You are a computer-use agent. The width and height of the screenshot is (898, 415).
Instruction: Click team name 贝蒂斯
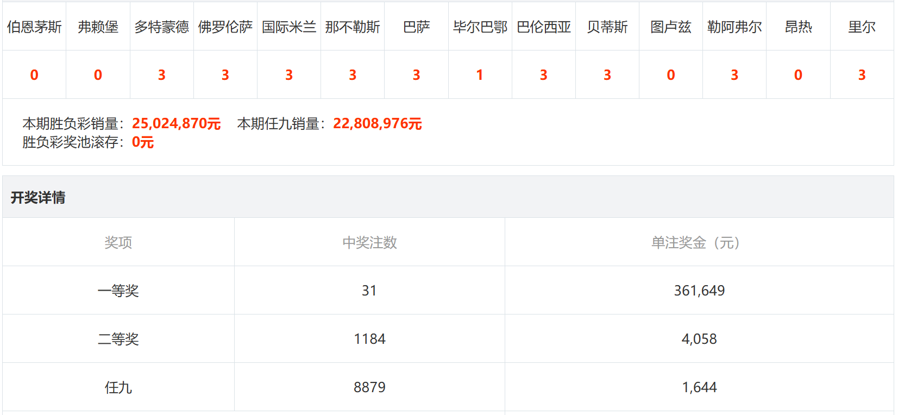pos(607,27)
